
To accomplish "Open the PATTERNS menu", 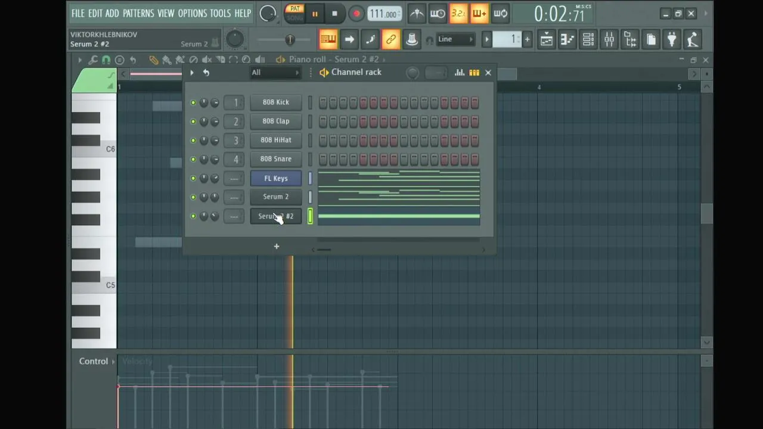I will coord(138,13).
